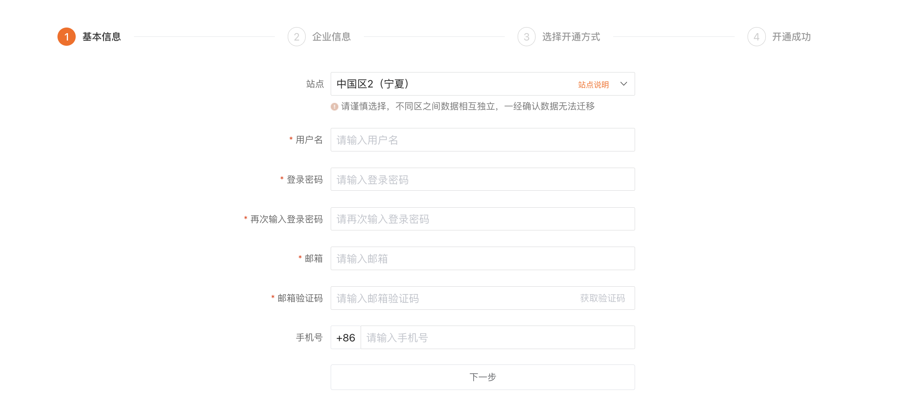The height and width of the screenshot is (409, 901).
Task: Focus the 邮箱 input field
Action: point(482,258)
